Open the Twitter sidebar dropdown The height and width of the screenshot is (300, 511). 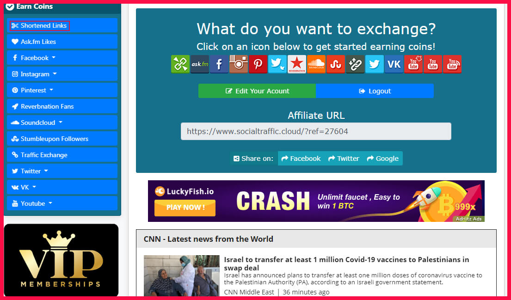click(62, 171)
